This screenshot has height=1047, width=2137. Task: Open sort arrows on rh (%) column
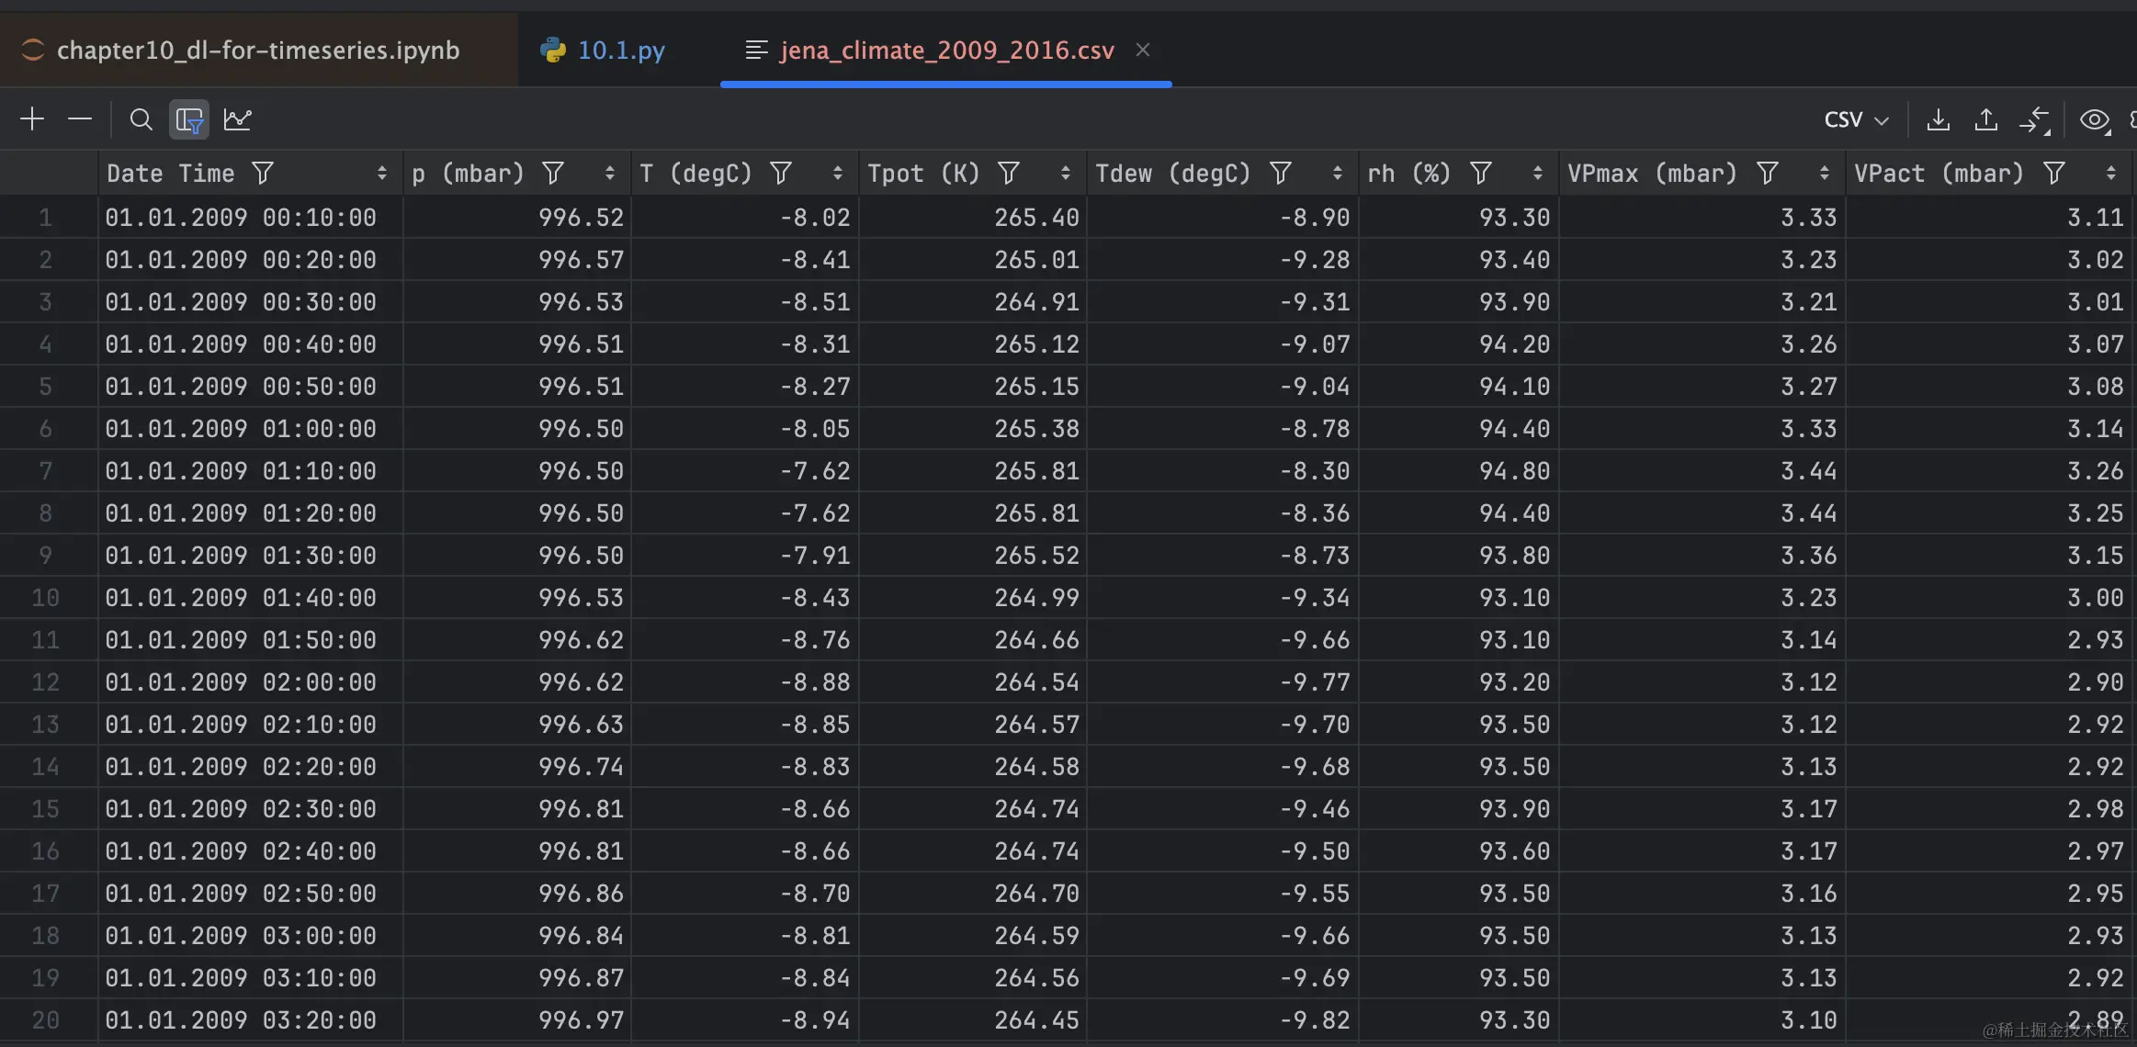pos(1537,173)
